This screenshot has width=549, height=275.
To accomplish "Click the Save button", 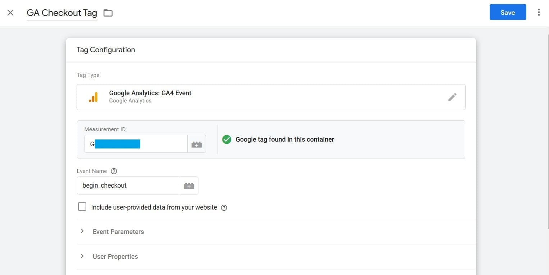I will (x=507, y=12).
